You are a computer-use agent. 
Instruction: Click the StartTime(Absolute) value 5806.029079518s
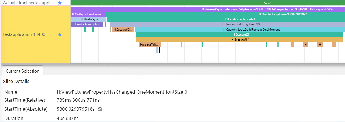(x=75, y=109)
